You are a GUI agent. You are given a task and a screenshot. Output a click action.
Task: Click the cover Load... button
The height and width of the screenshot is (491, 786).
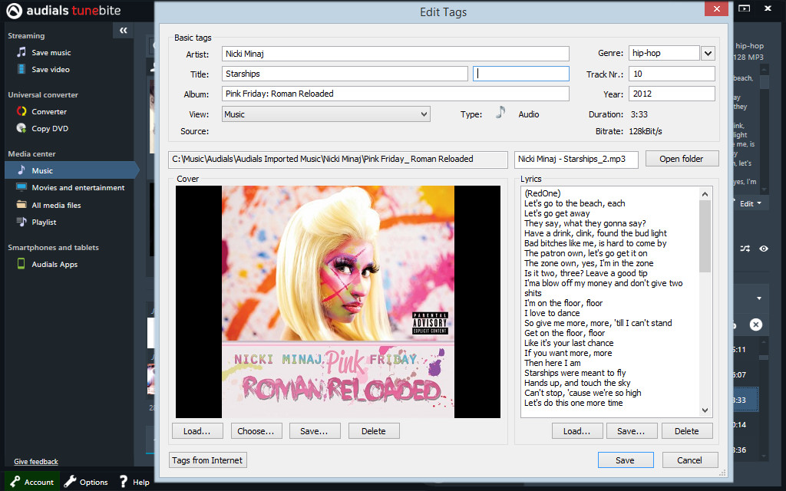click(197, 431)
